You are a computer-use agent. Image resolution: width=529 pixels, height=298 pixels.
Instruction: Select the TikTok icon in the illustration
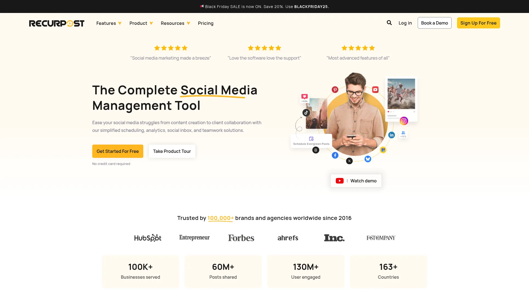click(306, 112)
